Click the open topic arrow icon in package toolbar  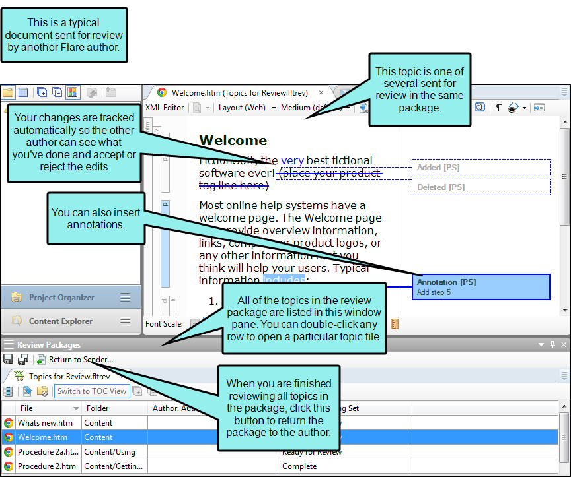coord(27,391)
